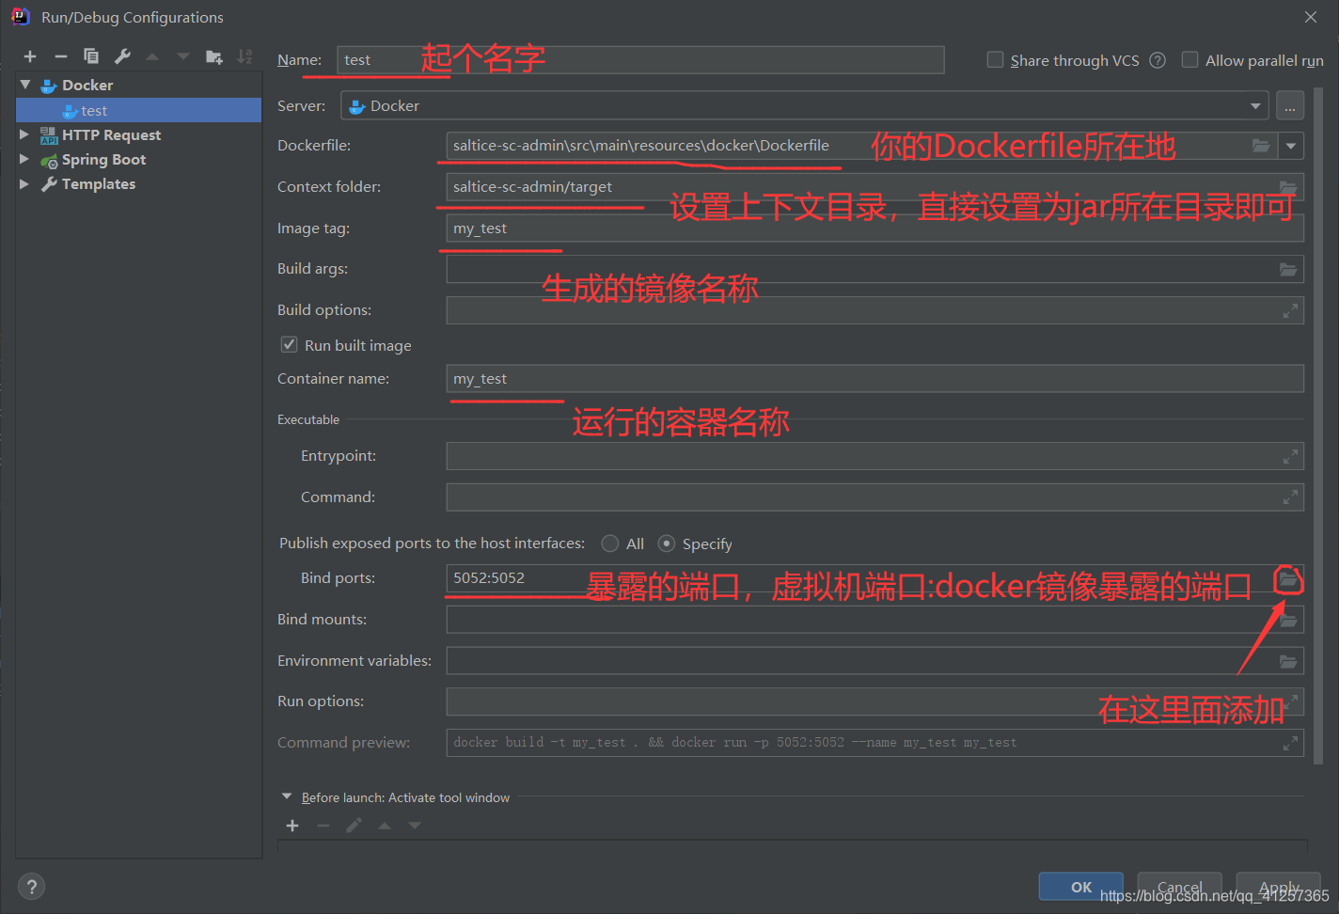Select Templates in the tree

tap(99, 183)
